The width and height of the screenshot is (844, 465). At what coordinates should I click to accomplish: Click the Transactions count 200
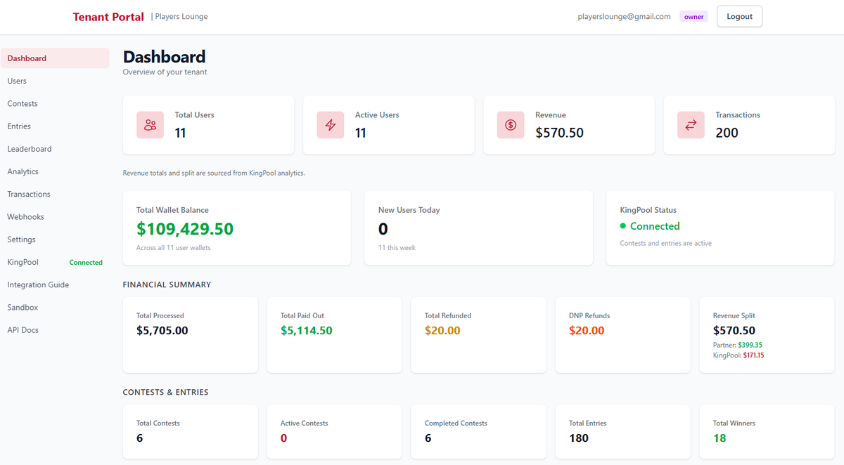tap(727, 133)
